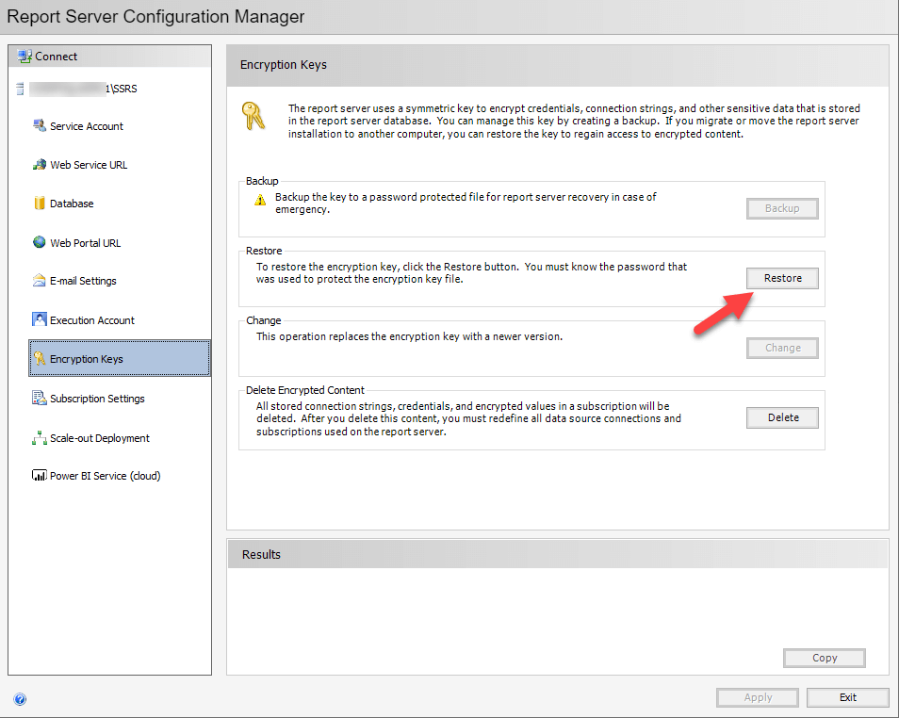This screenshot has width=899, height=718.
Task: Click the Scale-out Deployment icon
Action: [39, 438]
